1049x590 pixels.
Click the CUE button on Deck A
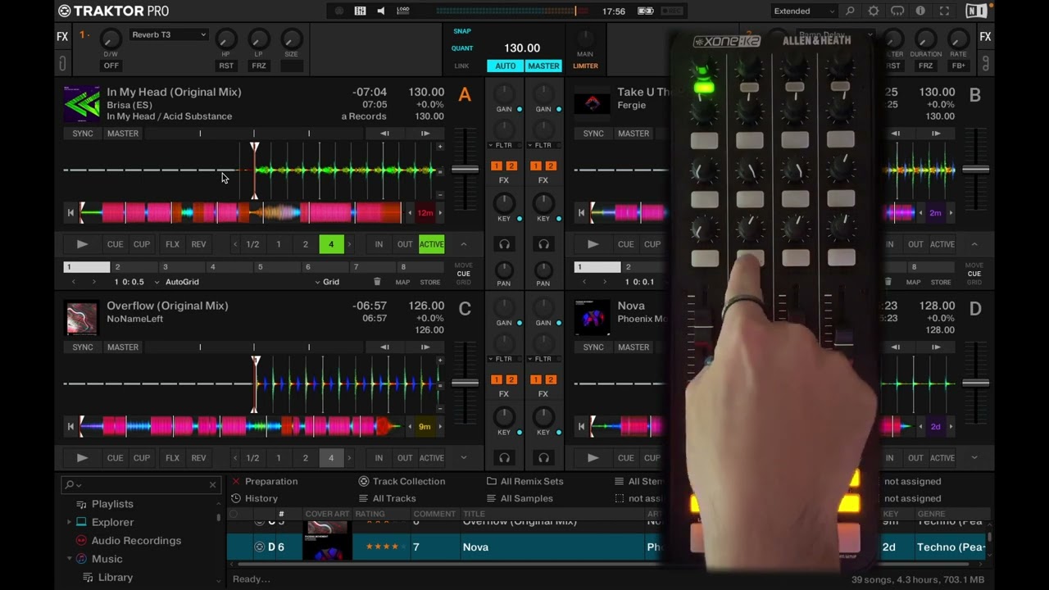[115, 244]
